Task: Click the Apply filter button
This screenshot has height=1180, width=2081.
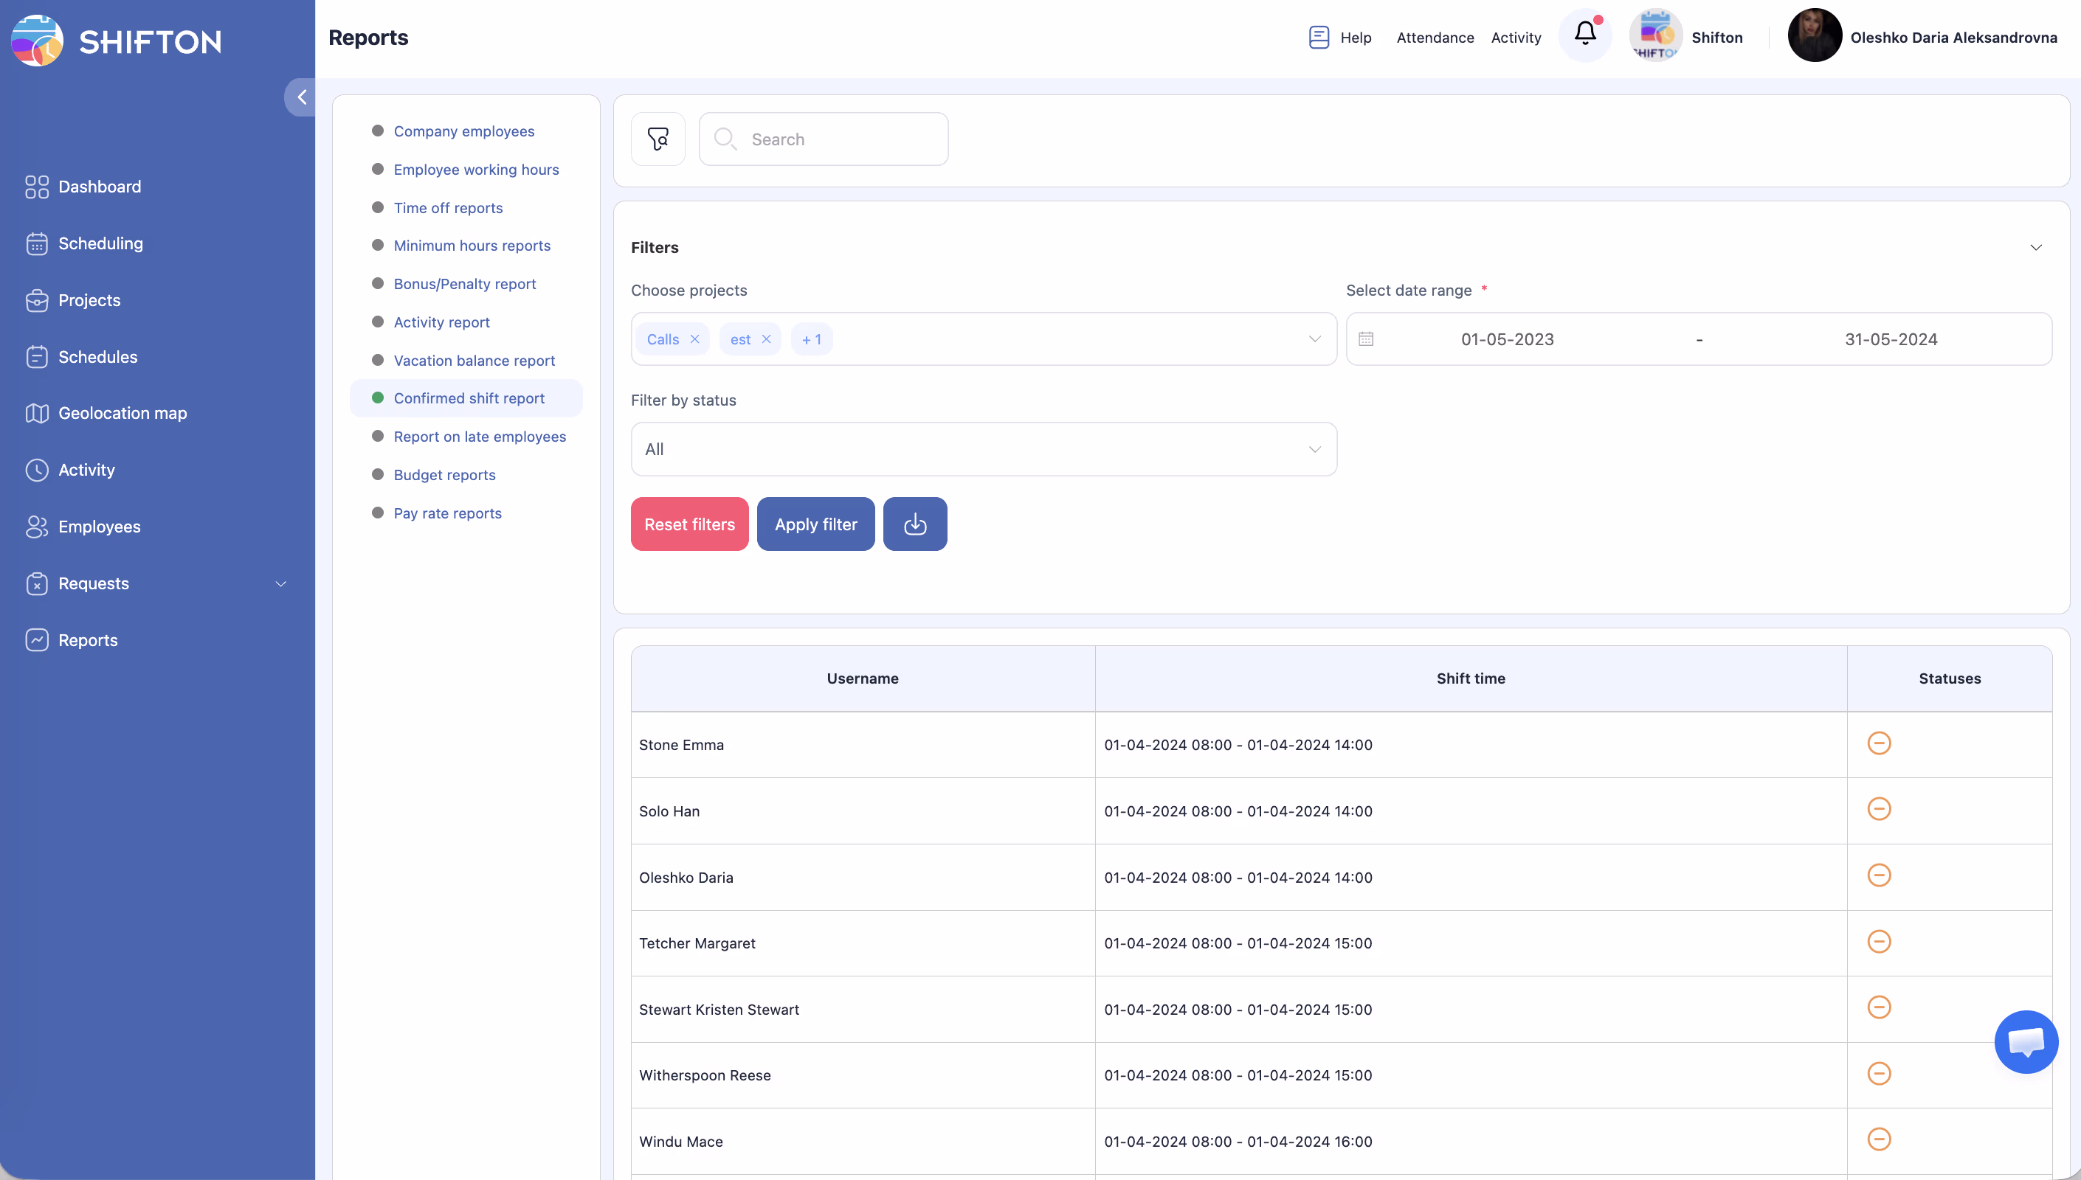Action: click(815, 524)
